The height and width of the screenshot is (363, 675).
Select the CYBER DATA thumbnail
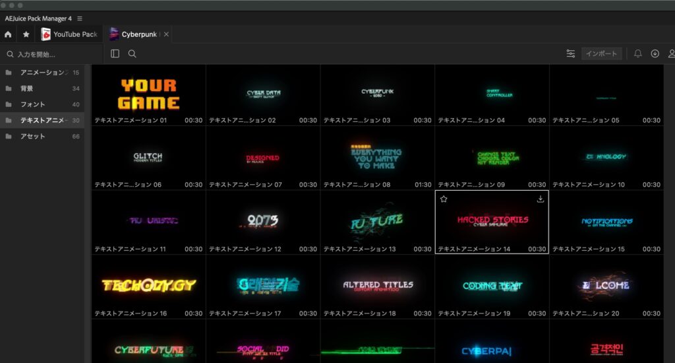point(263,95)
